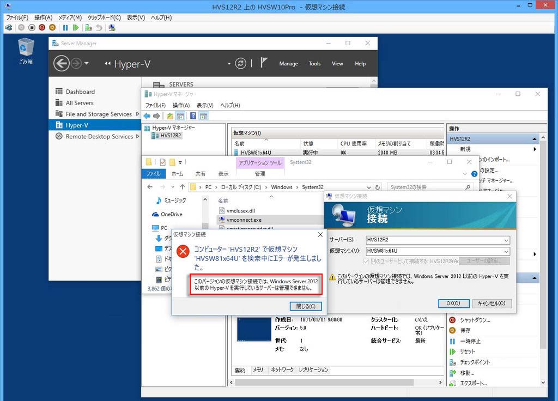Viewport: 558px width, 401px height.
Task: Click Forward arrow in Hyper-V Manager toolbar
Action: point(156,116)
